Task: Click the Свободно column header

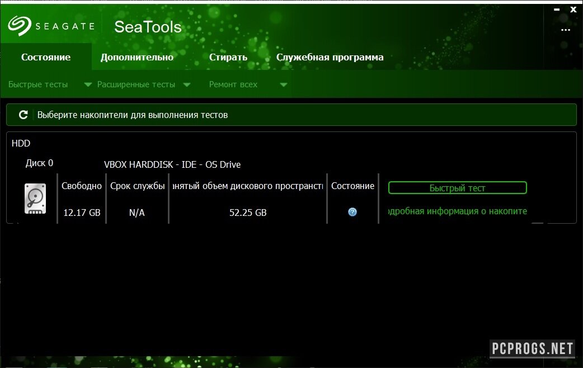Action: 82,186
